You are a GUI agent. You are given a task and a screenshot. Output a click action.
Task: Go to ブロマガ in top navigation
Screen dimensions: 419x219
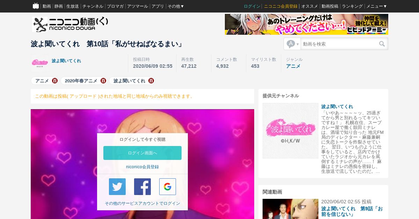pos(115,6)
